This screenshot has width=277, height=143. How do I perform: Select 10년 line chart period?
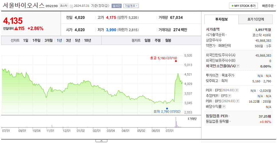(x=88, y=40)
